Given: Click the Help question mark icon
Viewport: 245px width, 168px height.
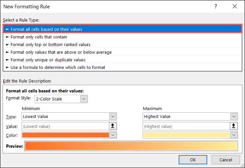Looking at the screenshot, I should tap(216, 6).
